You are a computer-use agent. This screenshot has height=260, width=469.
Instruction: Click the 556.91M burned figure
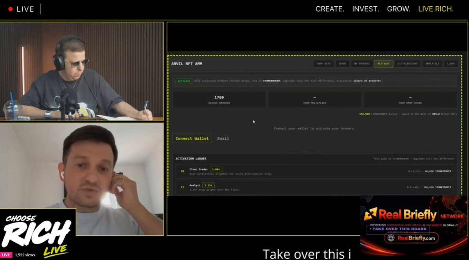click(x=364, y=114)
